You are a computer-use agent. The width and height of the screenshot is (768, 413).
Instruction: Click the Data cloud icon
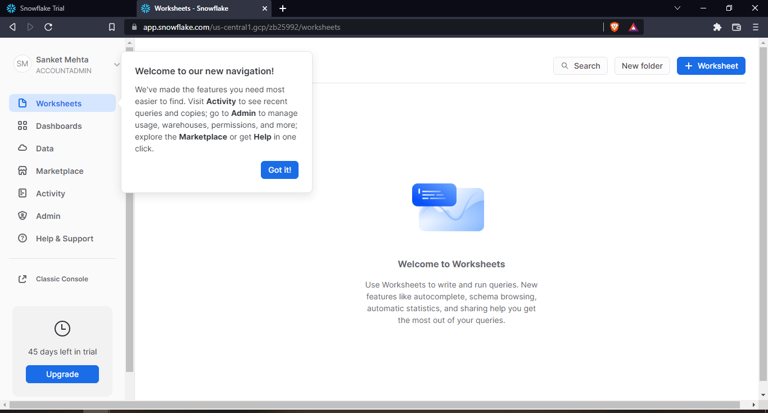22,149
